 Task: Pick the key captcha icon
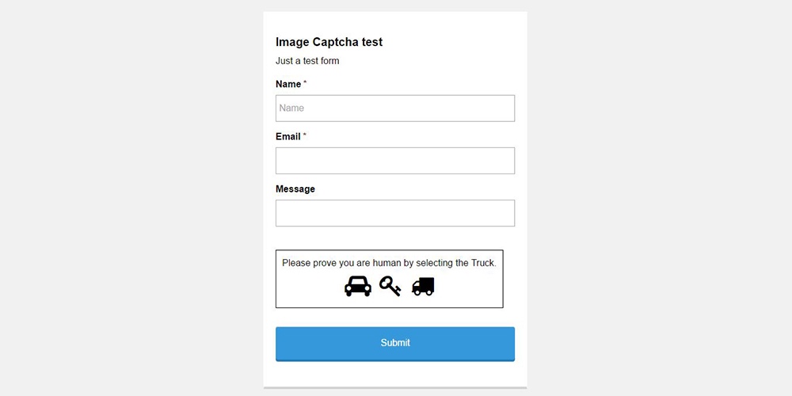pyautogui.click(x=390, y=285)
